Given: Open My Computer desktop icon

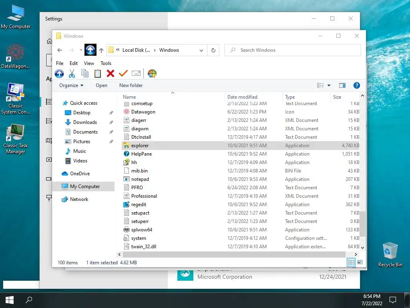Looking at the screenshot, I should tap(16, 17).
